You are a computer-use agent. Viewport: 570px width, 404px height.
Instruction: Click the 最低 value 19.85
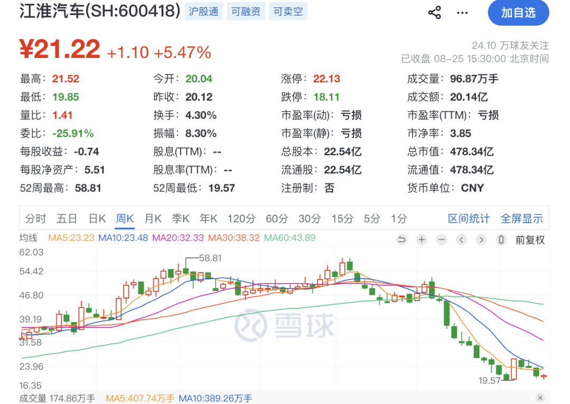point(65,97)
